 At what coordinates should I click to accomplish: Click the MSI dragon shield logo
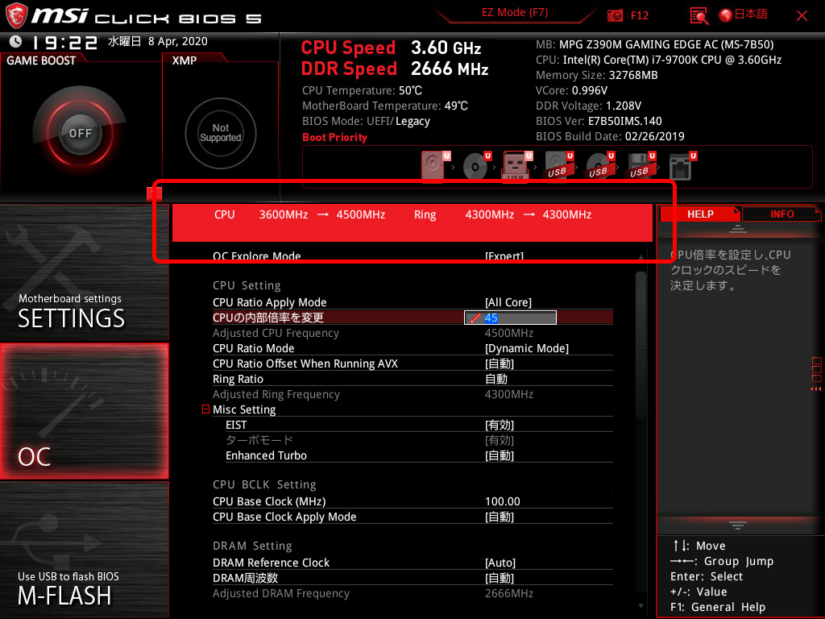click(x=16, y=16)
